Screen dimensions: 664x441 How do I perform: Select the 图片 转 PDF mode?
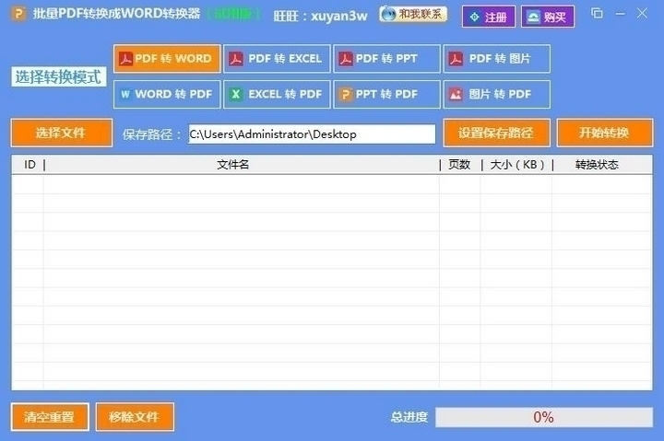tap(497, 94)
